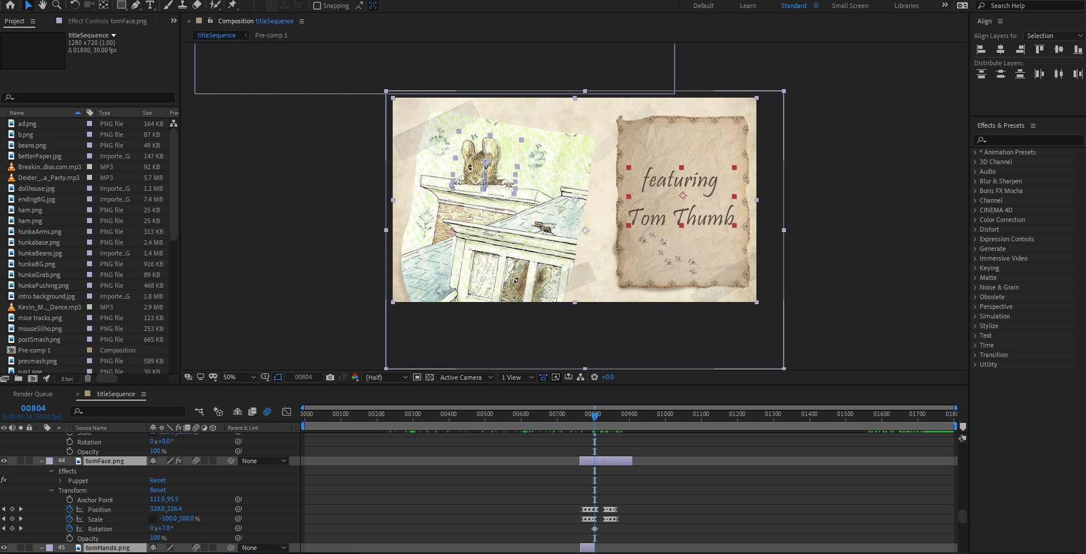Click the new folder icon in Project panel
1086x554 pixels.
(x=18, y=378)
